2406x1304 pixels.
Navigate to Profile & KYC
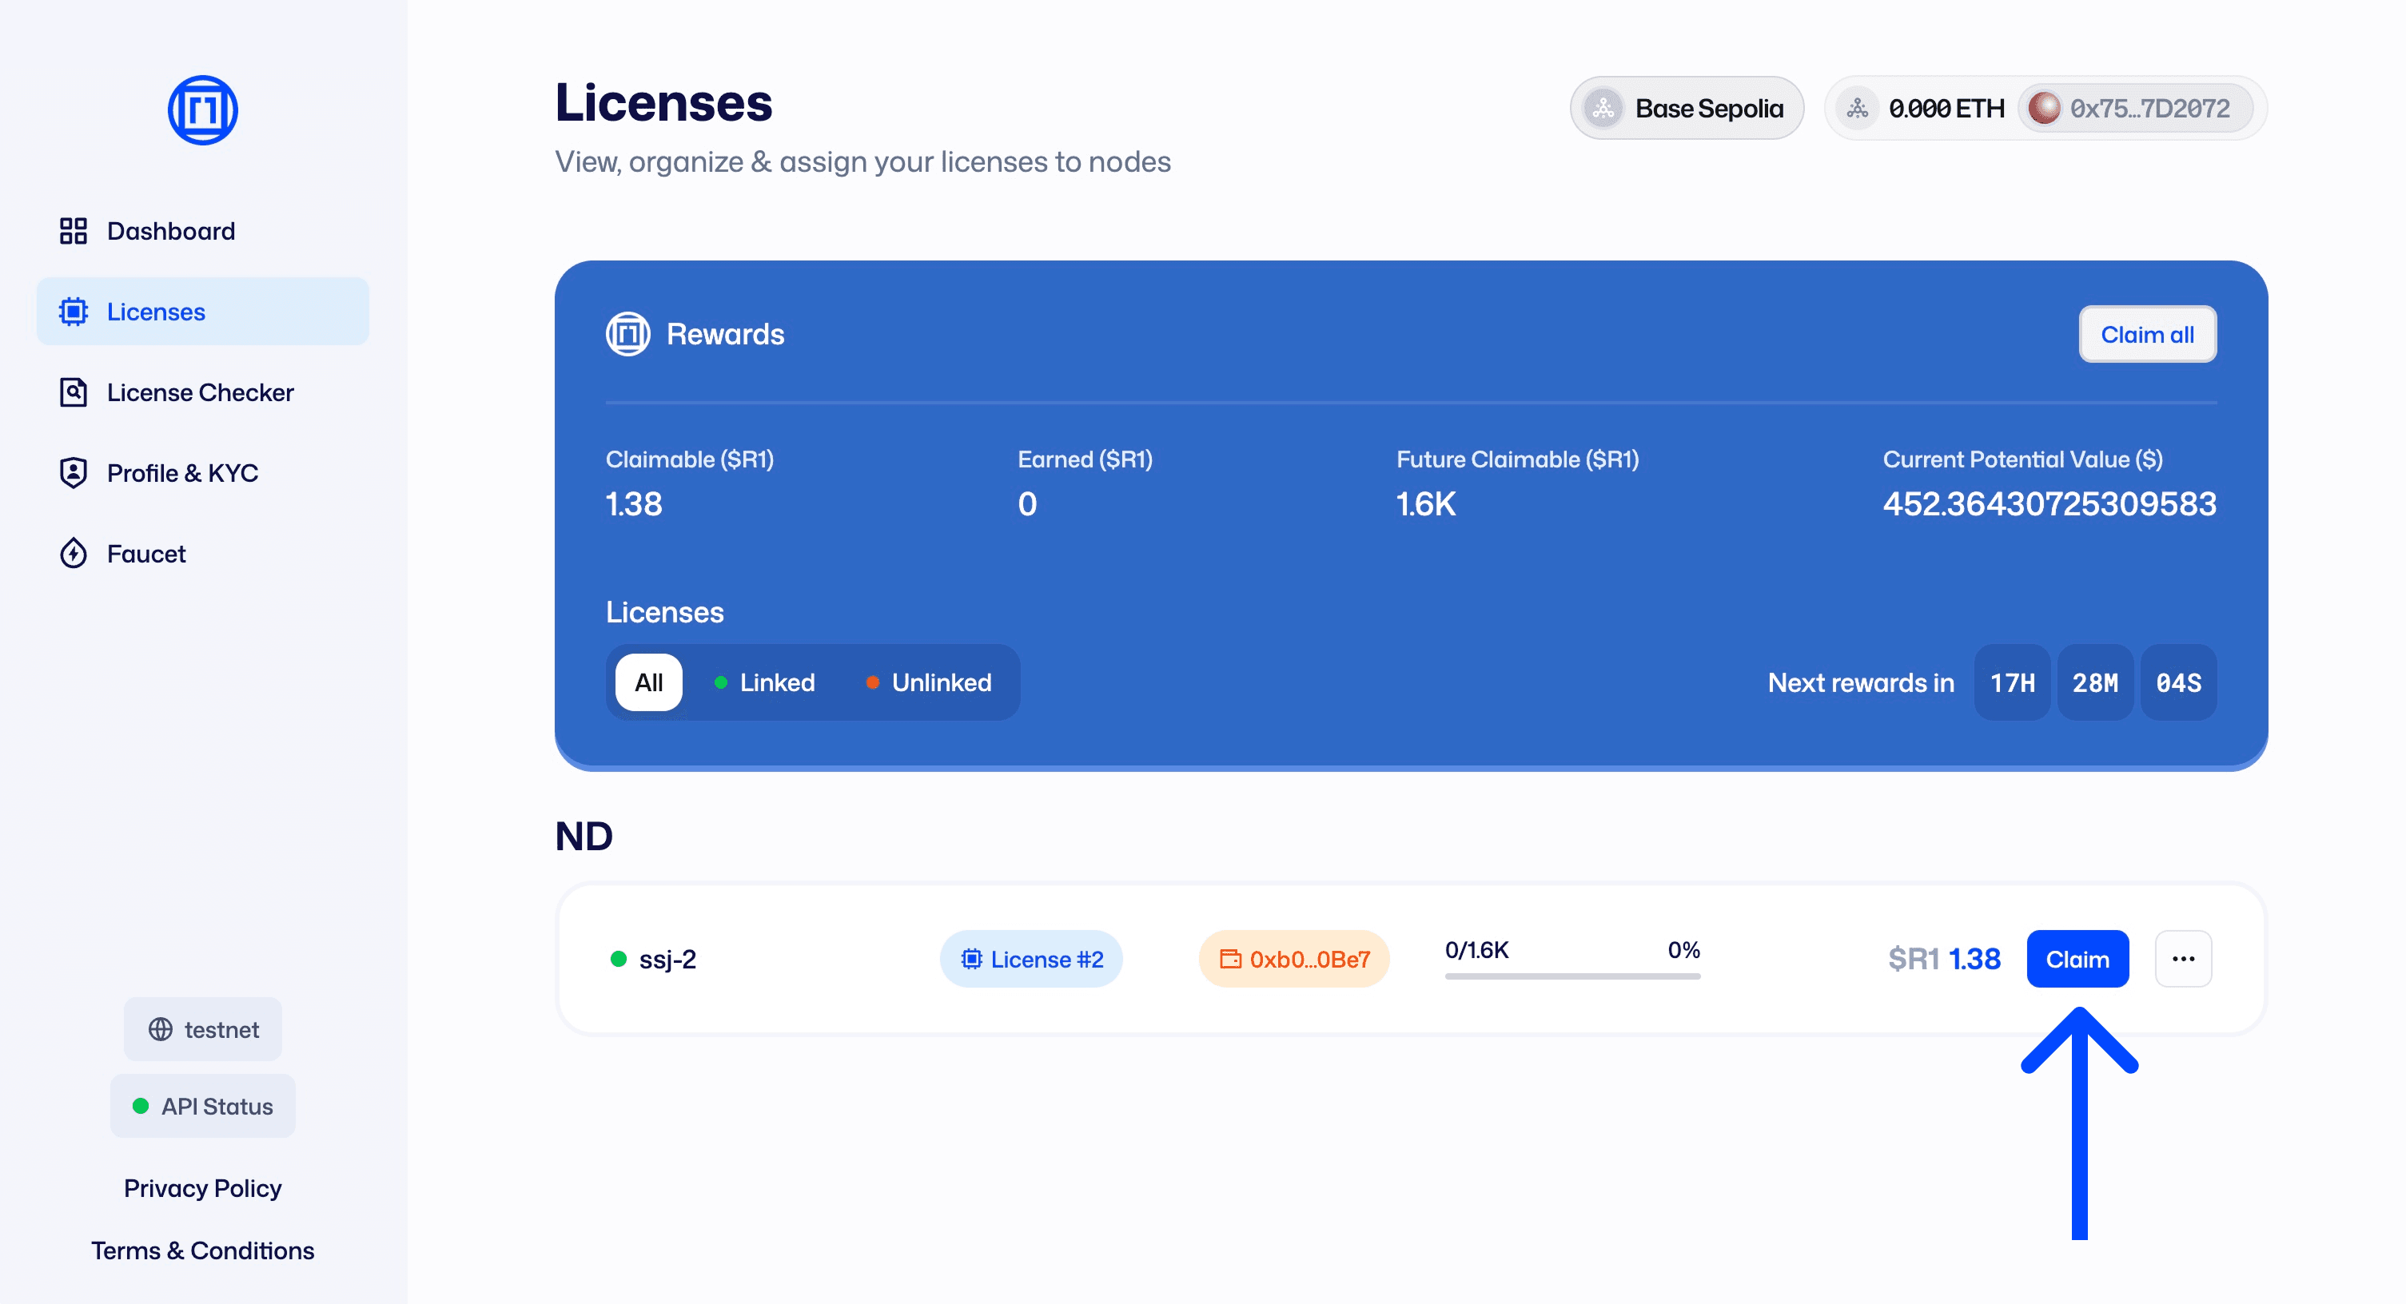click(x=203, y=473)
